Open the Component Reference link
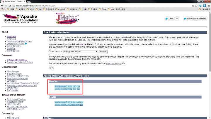The height and width of the screenshot is (119, 211). click(18, 76)
